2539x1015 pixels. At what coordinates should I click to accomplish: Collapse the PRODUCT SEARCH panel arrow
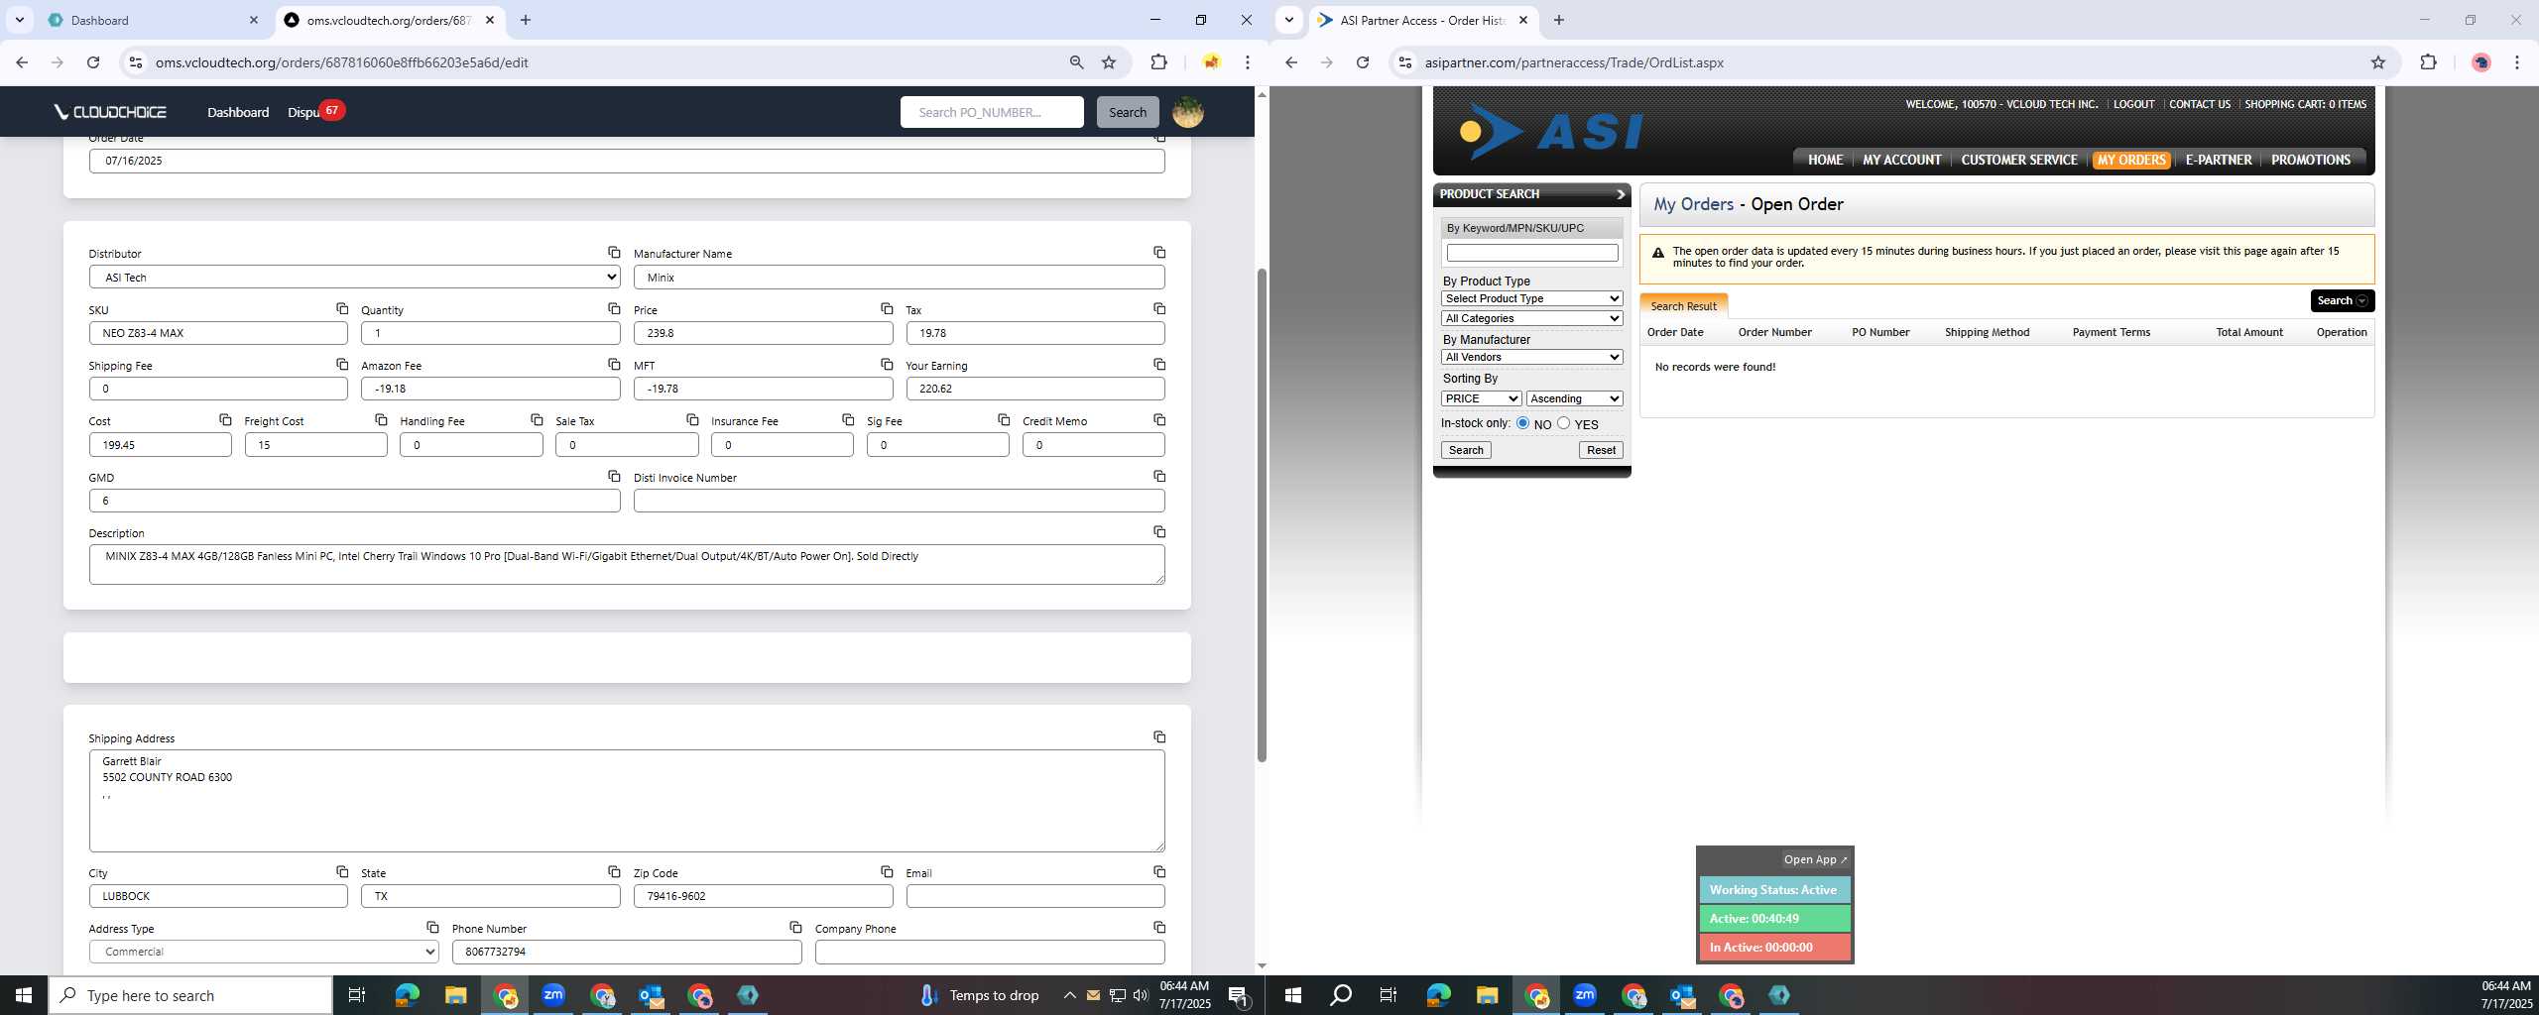[1620, 194]
